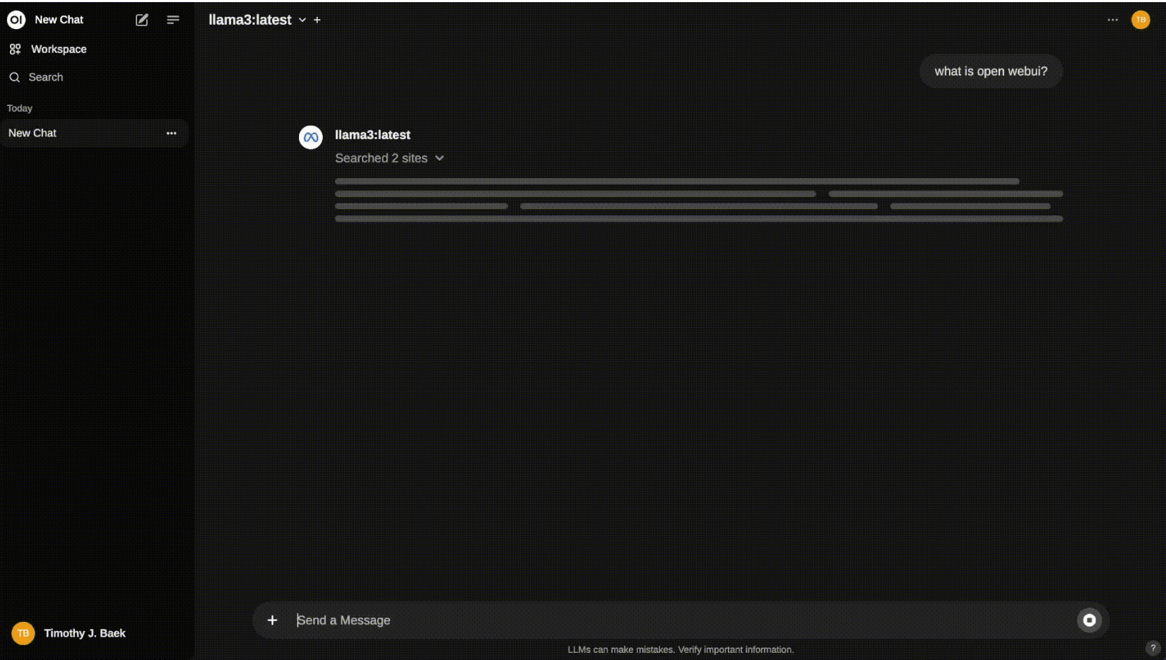
Task: Click the attachment plus icon in message bar
Action: pyautogui.click(x=273, y=620)
